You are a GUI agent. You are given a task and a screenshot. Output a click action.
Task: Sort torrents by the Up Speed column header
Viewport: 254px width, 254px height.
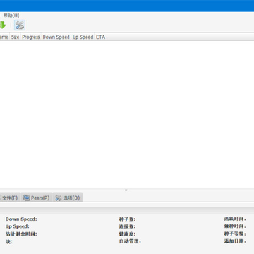83,37
